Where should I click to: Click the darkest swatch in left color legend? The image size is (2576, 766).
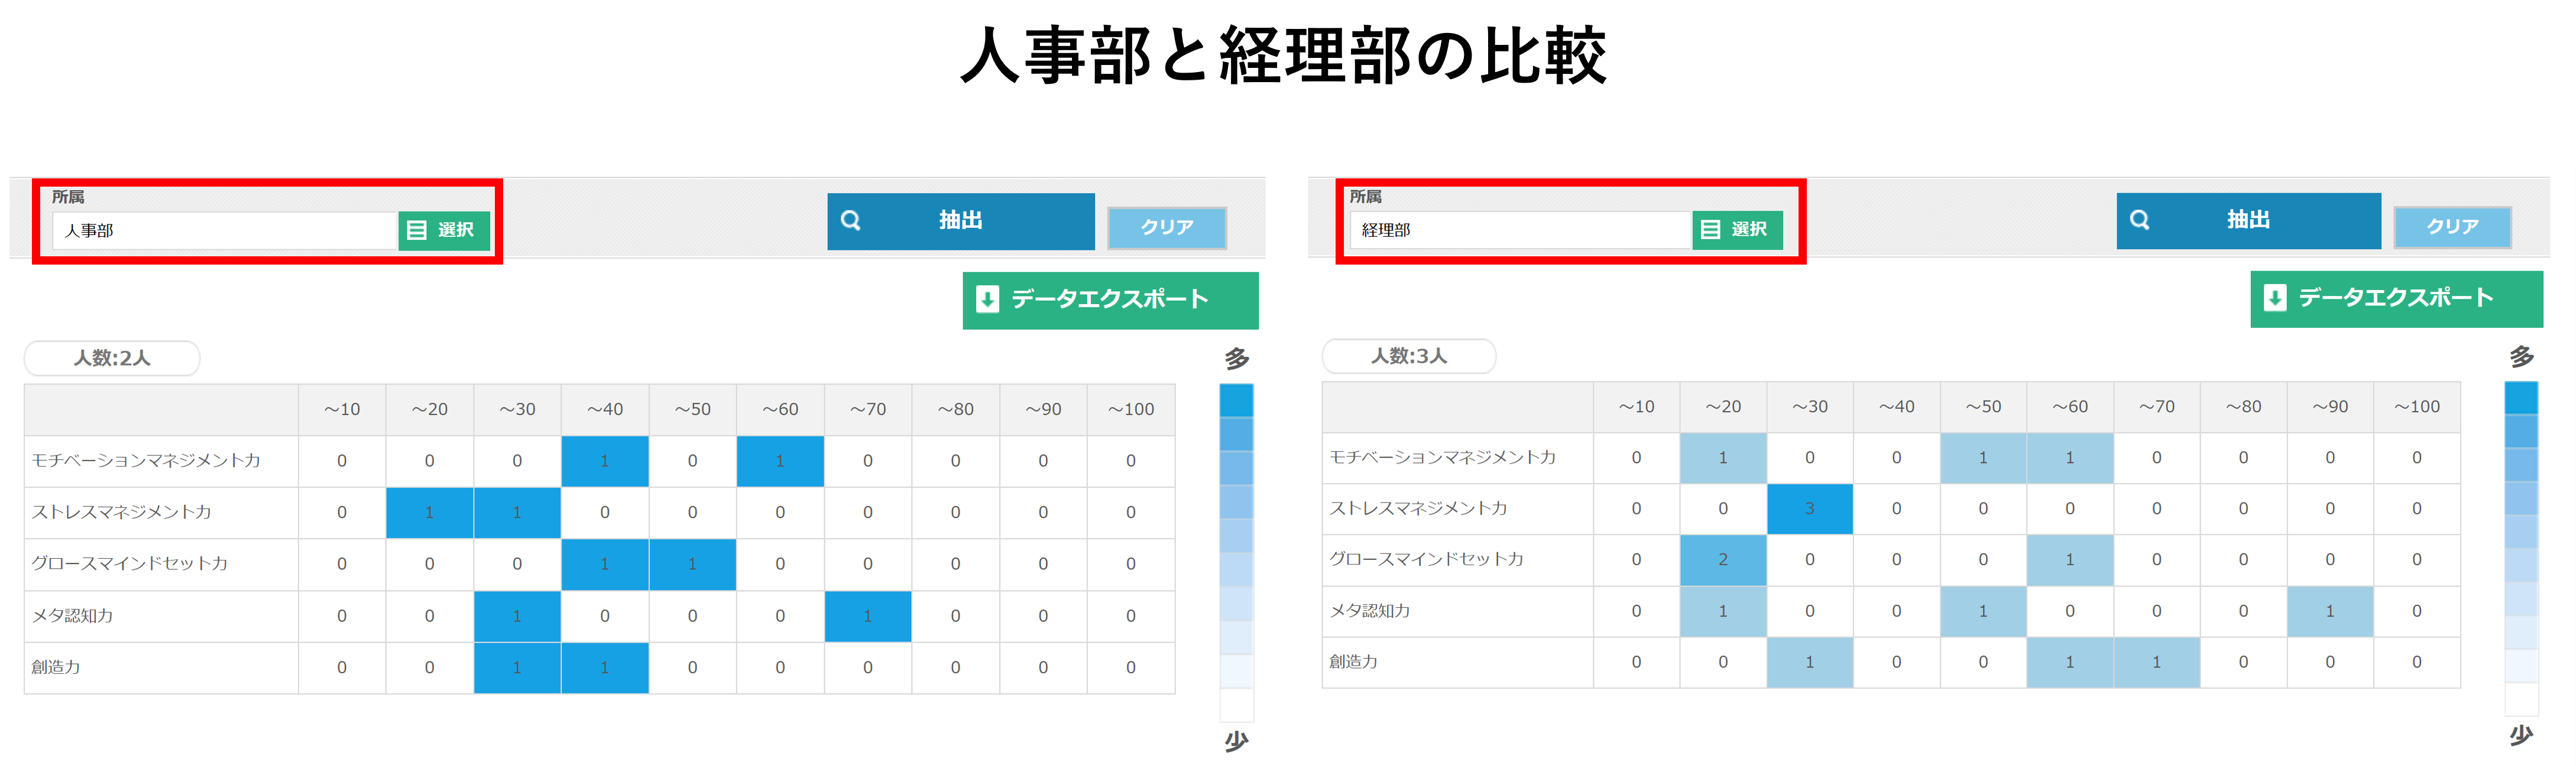tap(1237, 400)
